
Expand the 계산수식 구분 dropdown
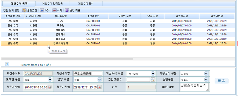[153, 74]
